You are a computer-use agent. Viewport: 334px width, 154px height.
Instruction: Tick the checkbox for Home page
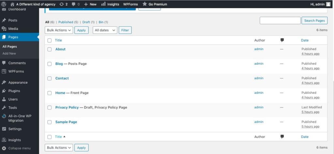click(x=50, y=93)
